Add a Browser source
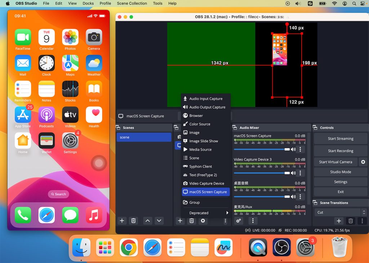 tap(206, 116)
